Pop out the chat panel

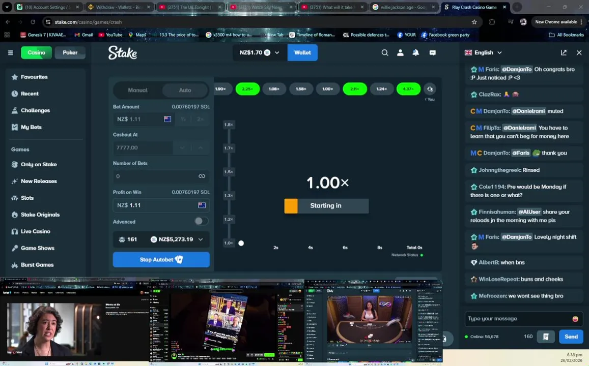(x=564, y=52)
